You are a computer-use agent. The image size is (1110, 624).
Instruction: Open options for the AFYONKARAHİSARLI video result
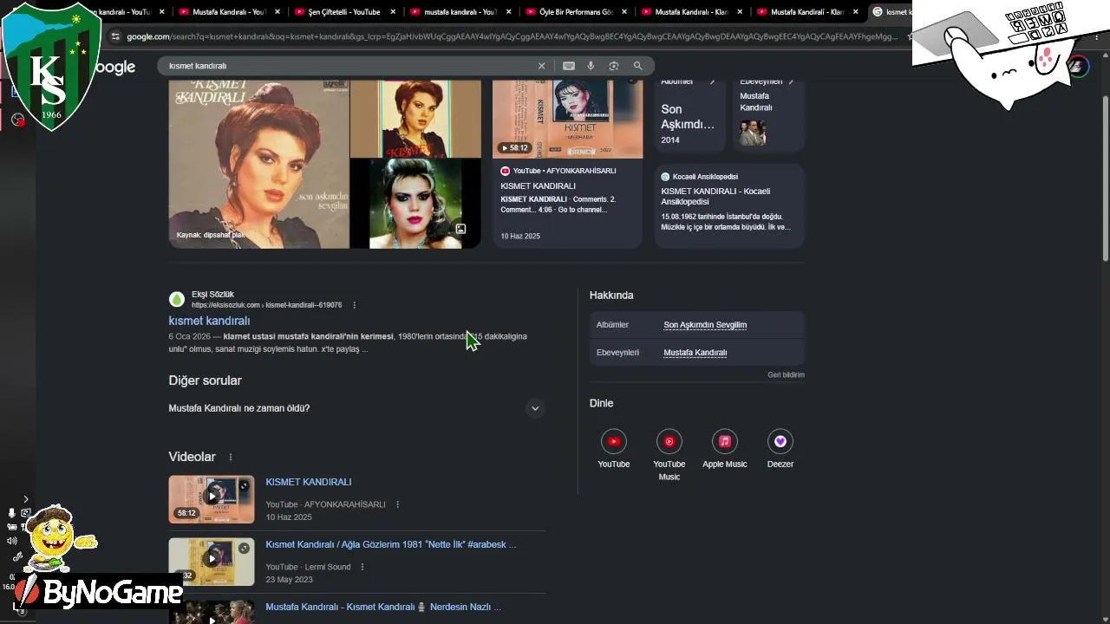pyautogui.click(x=398, y=504)
